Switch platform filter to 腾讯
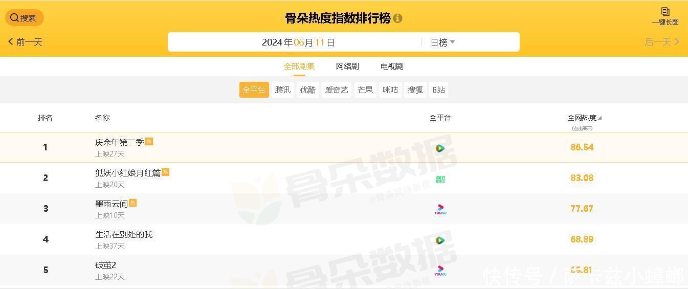Image resolution: width=688 pixels, height=289 pixels. coord(282,90)
